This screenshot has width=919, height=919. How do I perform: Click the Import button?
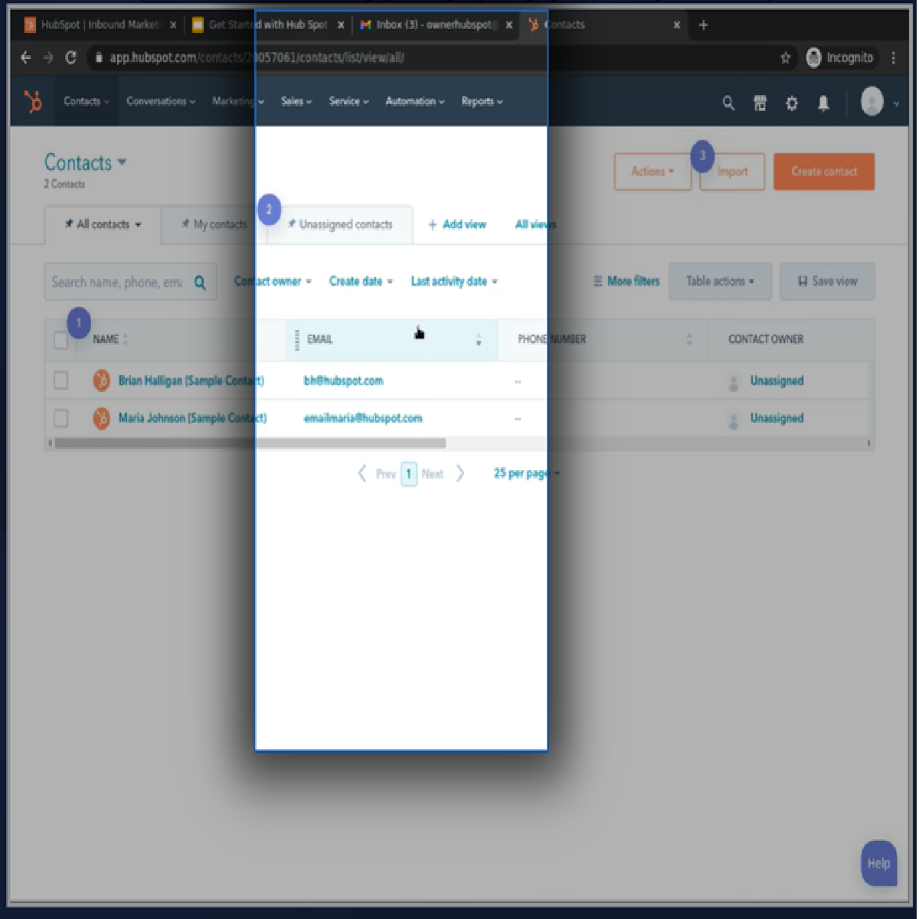pos(732,172)
